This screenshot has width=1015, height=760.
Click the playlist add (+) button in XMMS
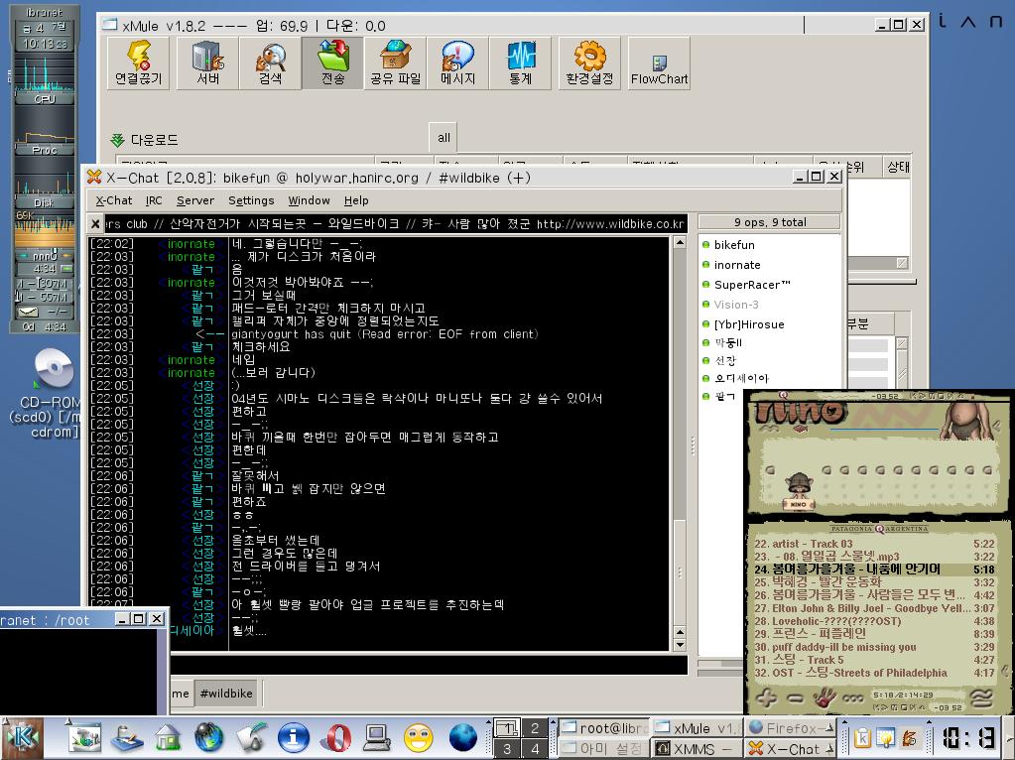pyautogui.click(x=766, y=697)
